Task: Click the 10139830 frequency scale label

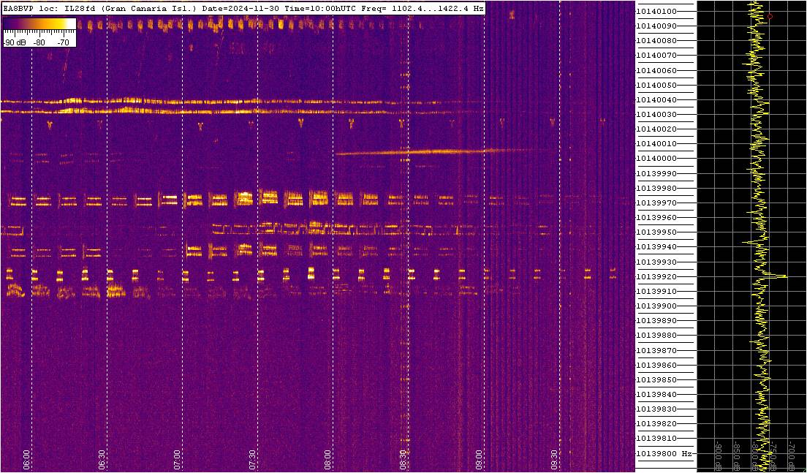Action: click(x=656, y=409)
